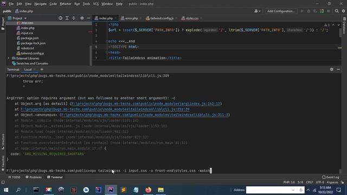Screen dimensions: 347x195
Task: Click CRLF line separator in status bar
Action: click(x=310, y=183)
